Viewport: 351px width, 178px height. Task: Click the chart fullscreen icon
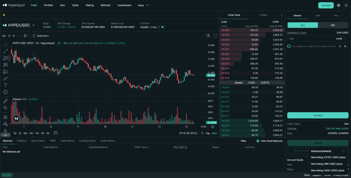[215, 36]
